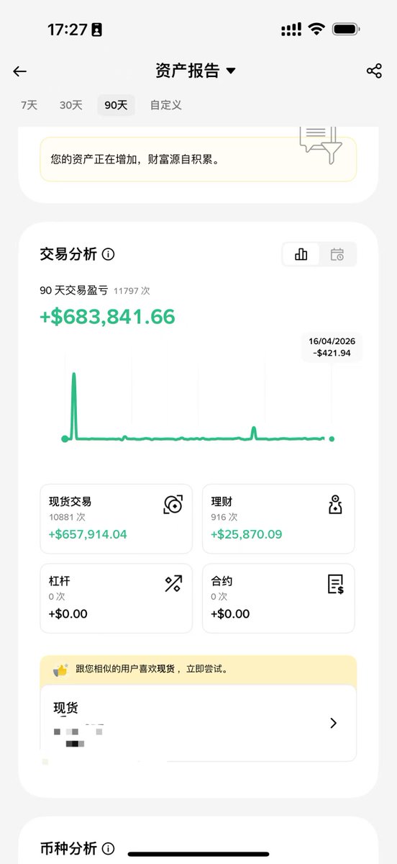Open info icon next to 交易分析

click(x=109, y=254)
